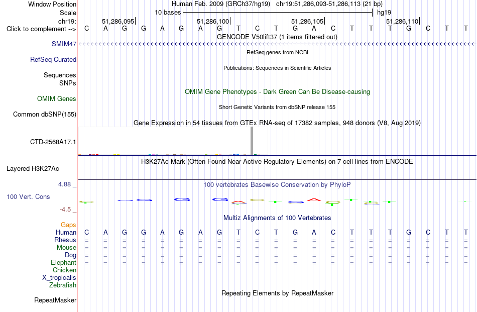Click the X_tropicalis alignment row label
The width and height of the screenshot is (477, 312).
tap(59, 278)
